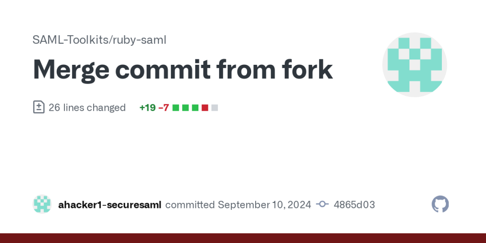Click the Merge commit from fork title

[x=183, y=69]
